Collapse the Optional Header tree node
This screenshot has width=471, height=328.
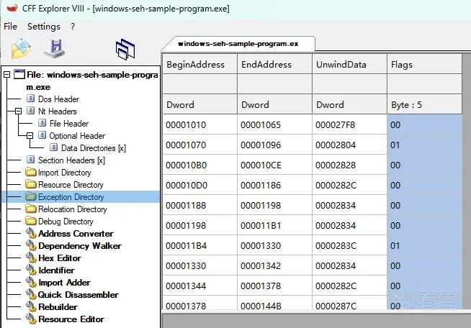(30, 136)
